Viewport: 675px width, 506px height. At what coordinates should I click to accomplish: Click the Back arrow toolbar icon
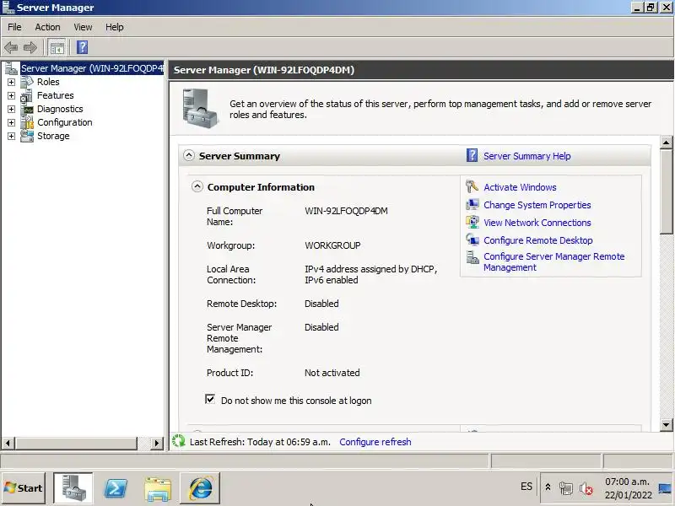coord(11,47)
